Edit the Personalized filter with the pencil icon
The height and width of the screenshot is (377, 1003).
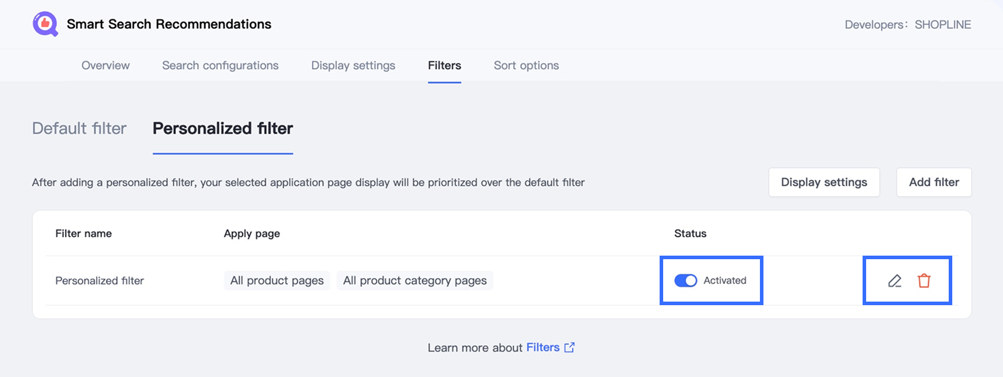(x=894, y=281)
